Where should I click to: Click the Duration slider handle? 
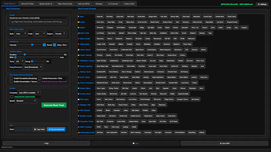click(x=25, y=54)
